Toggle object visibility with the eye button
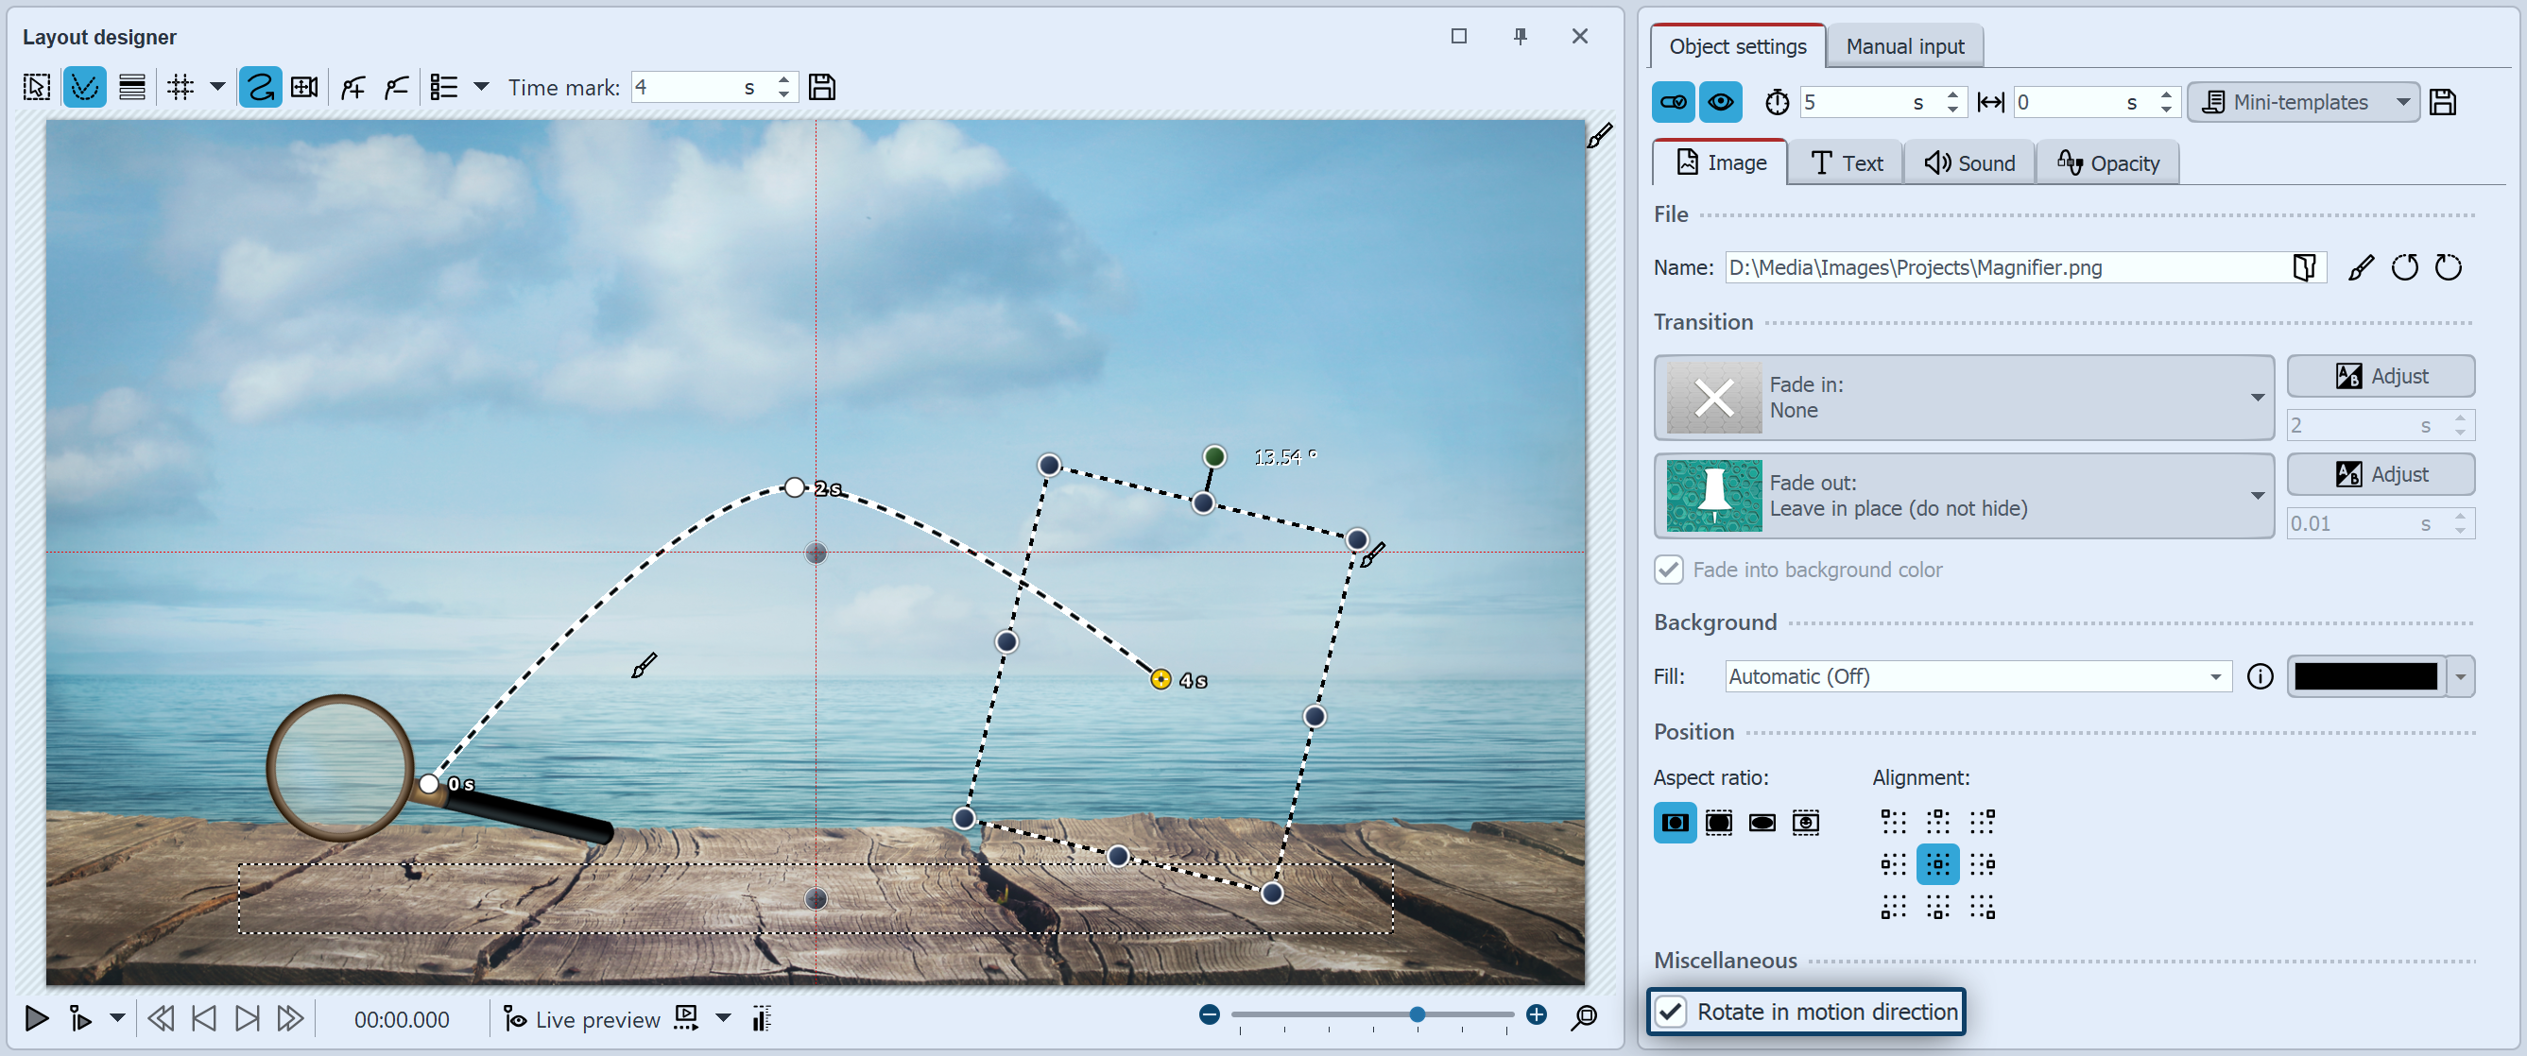The width and height of the screenshot is (2527, 1056). 1722,101
